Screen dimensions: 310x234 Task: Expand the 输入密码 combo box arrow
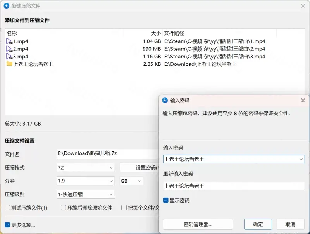coord(301,159)
